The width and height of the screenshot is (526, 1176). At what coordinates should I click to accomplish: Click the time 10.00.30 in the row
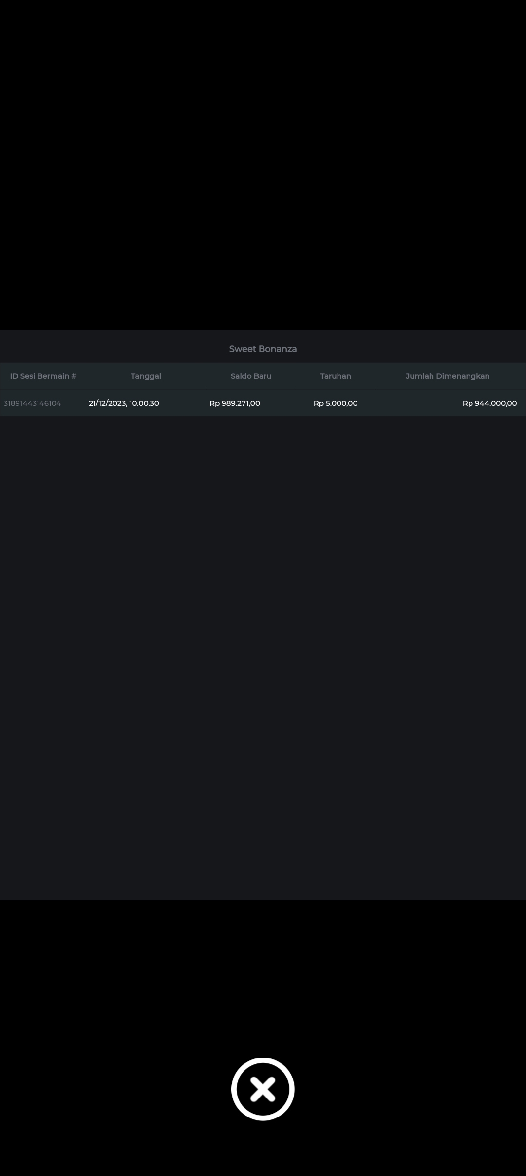[x=144, y=403]
